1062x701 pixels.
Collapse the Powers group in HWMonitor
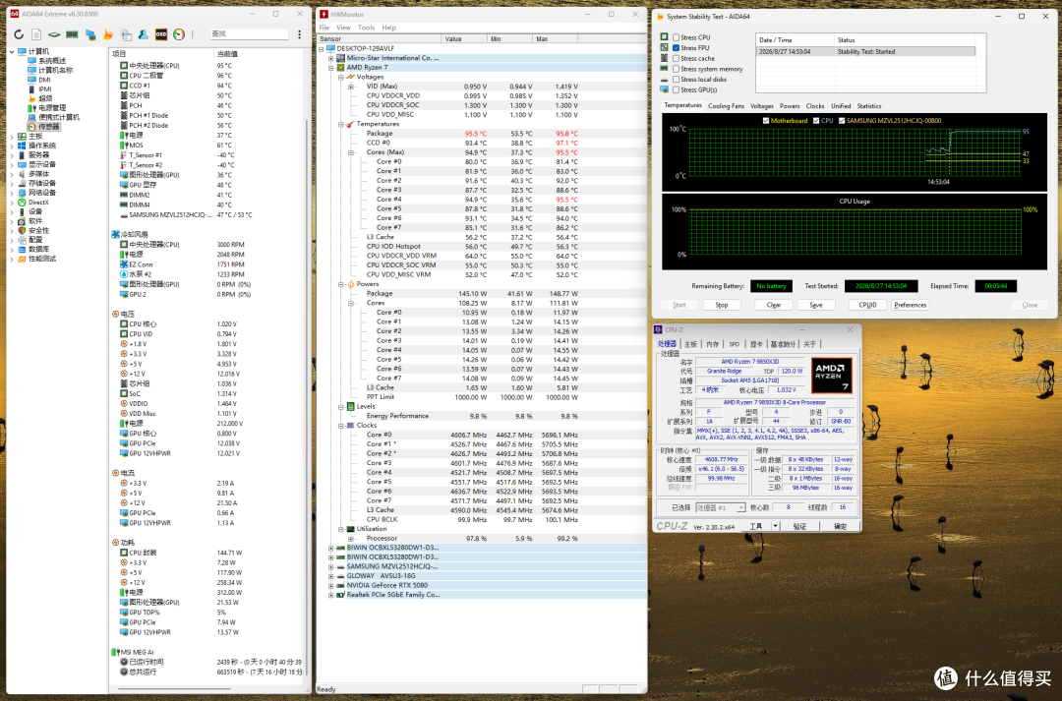point(340,284)
